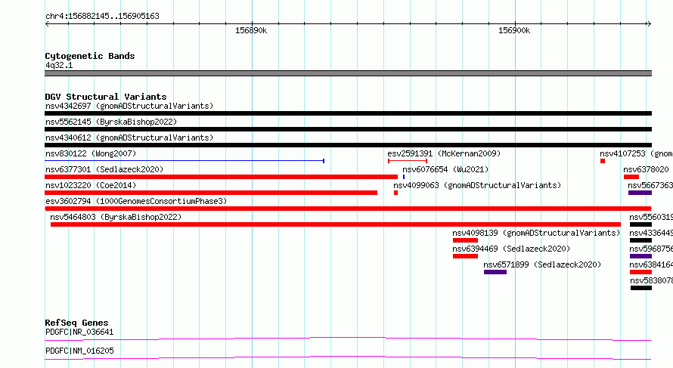Open the nsv5562145 (ByrskaBishop2022) label
Viewport: 673px width, 368px height.
click(x=111, y=122)
